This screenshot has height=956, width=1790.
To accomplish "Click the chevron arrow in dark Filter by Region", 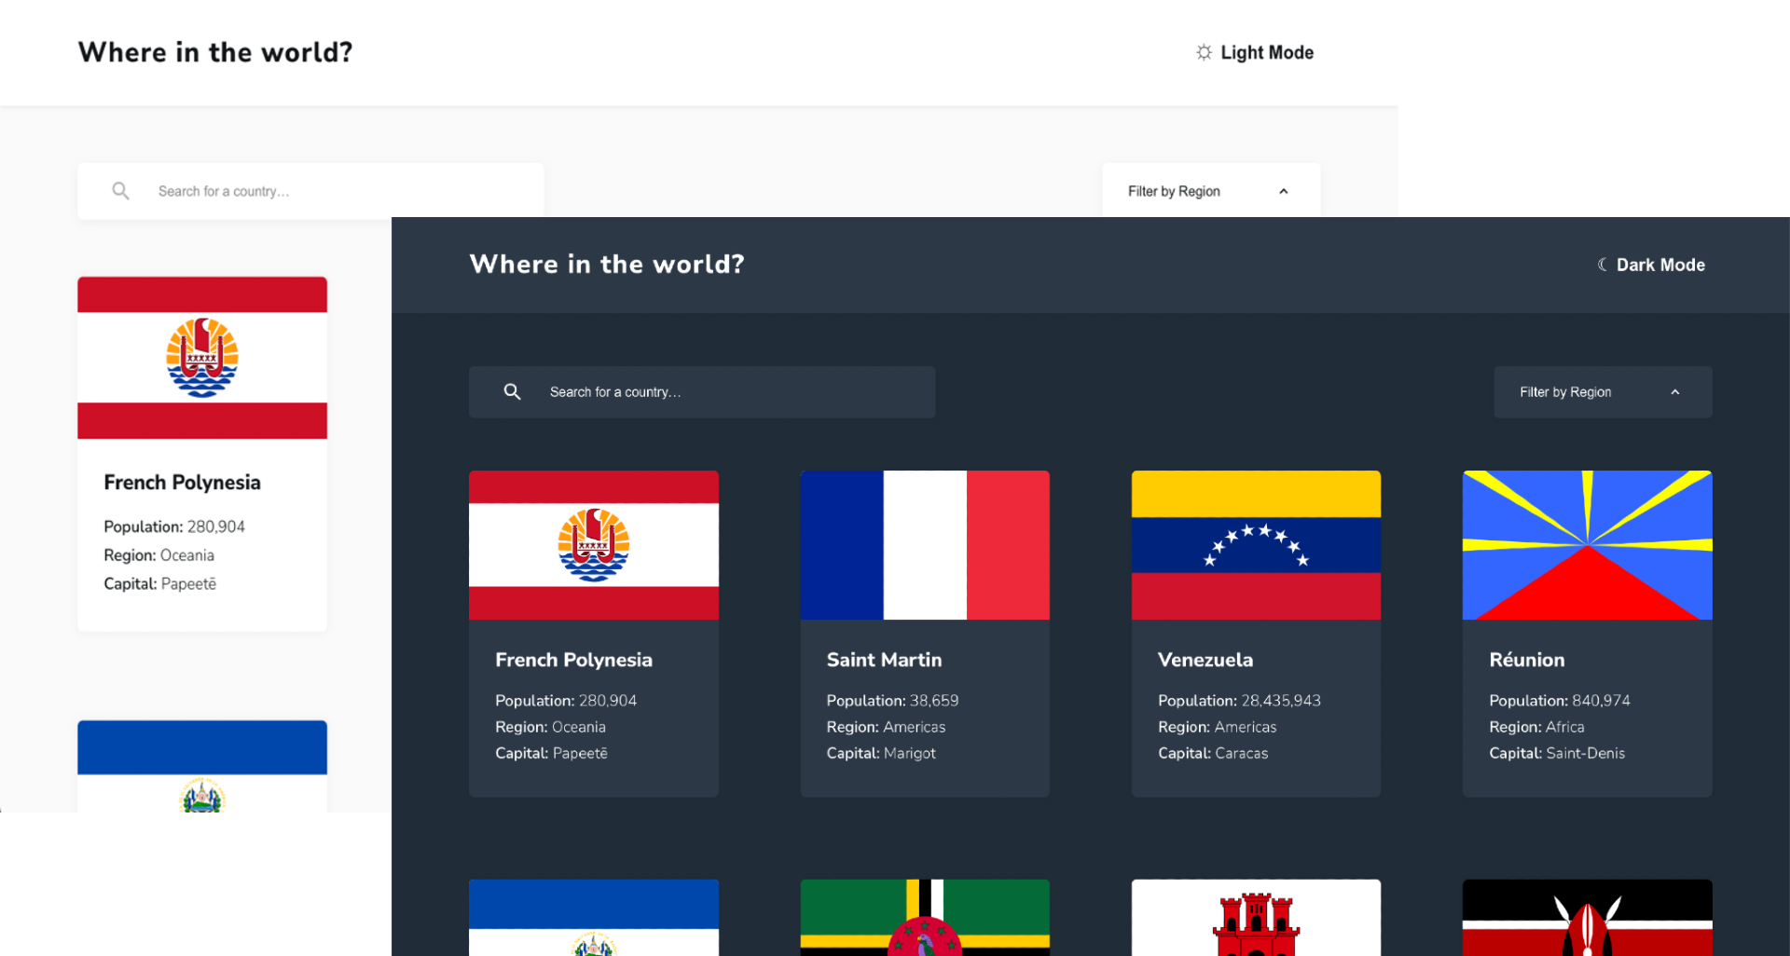I will pyautogui.click(x=1675, y=392).
